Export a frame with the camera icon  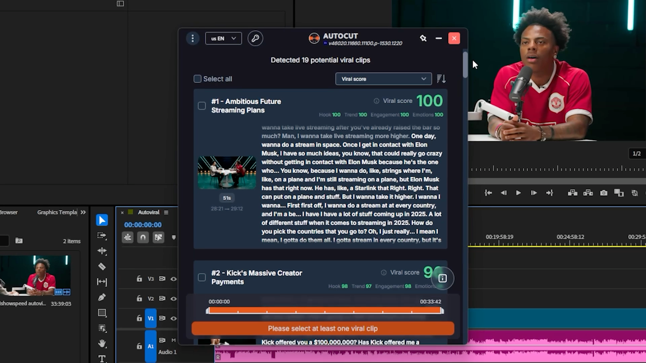click(604, 193)
